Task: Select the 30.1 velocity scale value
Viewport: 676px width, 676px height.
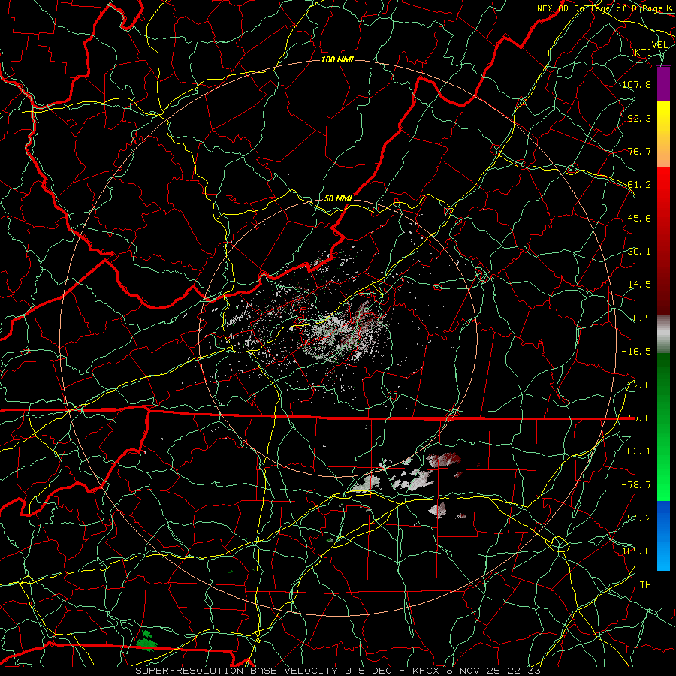Action: click(x=639, y=252)
